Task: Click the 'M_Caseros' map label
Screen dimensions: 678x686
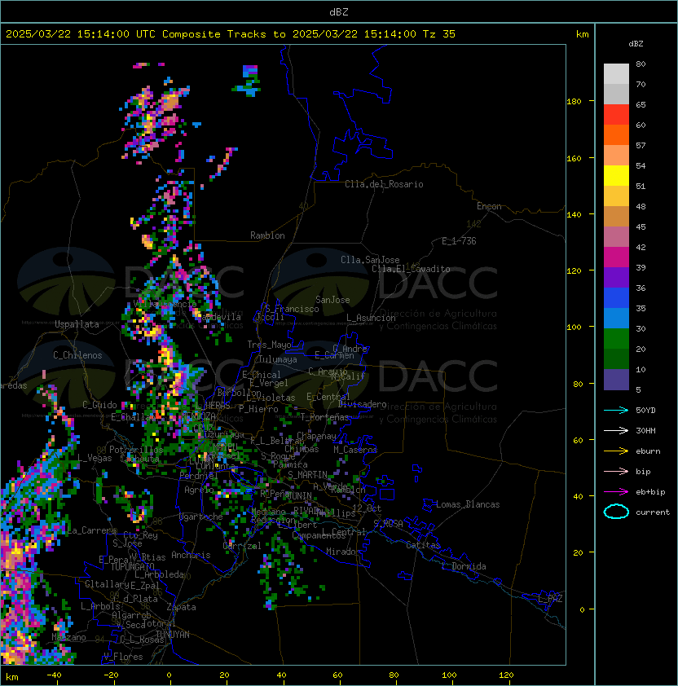Action: [355, 449]
